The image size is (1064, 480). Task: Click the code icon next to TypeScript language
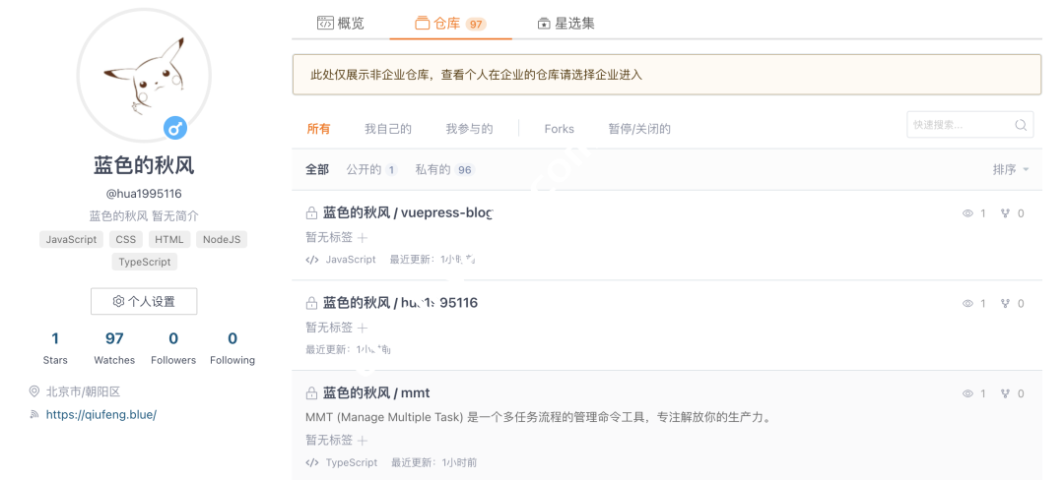pyautogui.click(x=312, y=463)
